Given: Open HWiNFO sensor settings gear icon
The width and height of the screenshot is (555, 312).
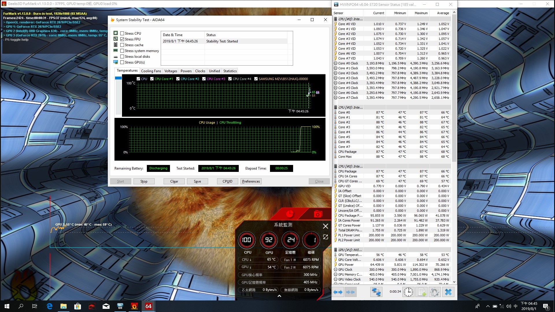Looking at the screenshot, I should [434, 292].
